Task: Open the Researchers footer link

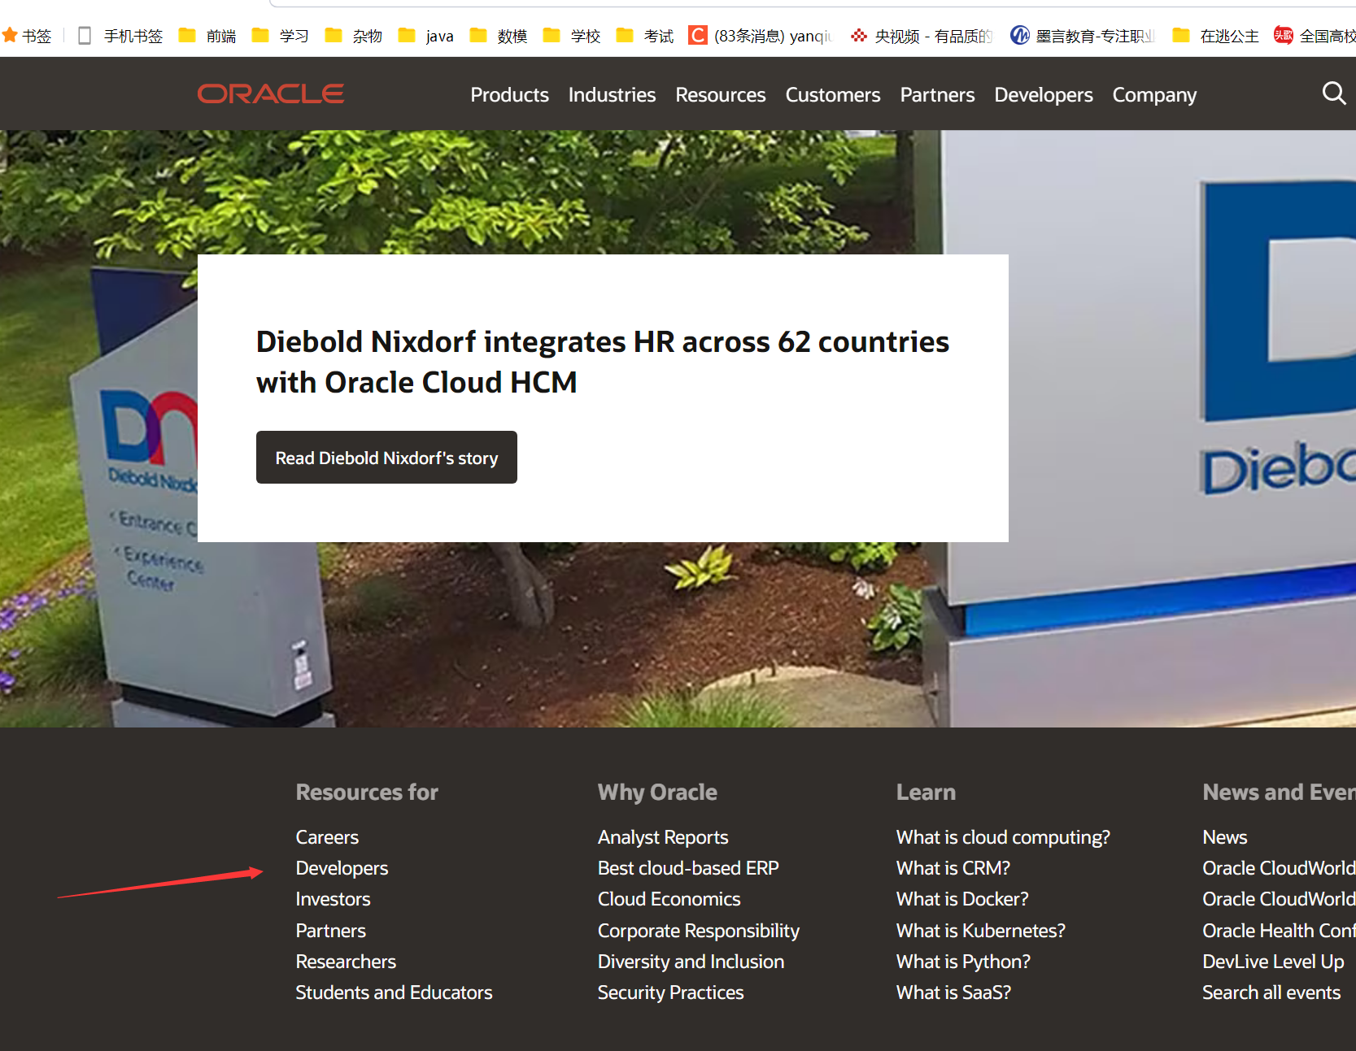Action: click(346, 962)
